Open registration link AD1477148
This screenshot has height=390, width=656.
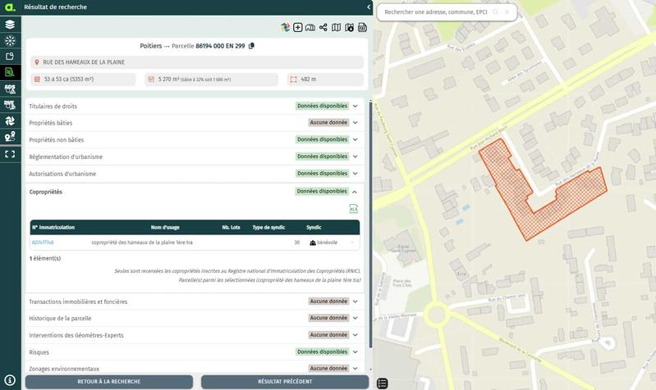click(x=43, y=243)
